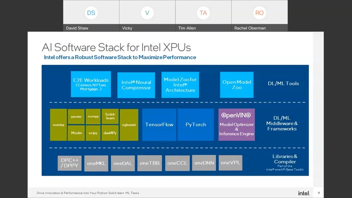352x198 pixels.
Task: Click the TensorFlow block
Action: click(159, 125)
